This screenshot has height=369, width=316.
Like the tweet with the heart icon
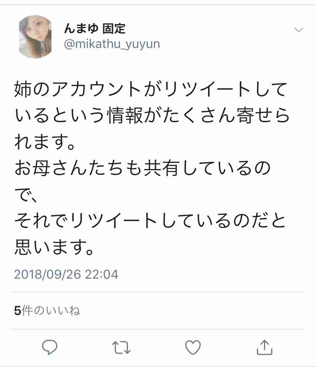click(x=193, y=347)
